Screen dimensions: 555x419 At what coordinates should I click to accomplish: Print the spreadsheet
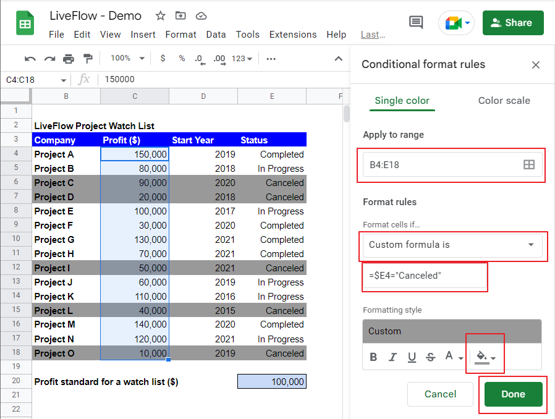(x=69, y=59)
